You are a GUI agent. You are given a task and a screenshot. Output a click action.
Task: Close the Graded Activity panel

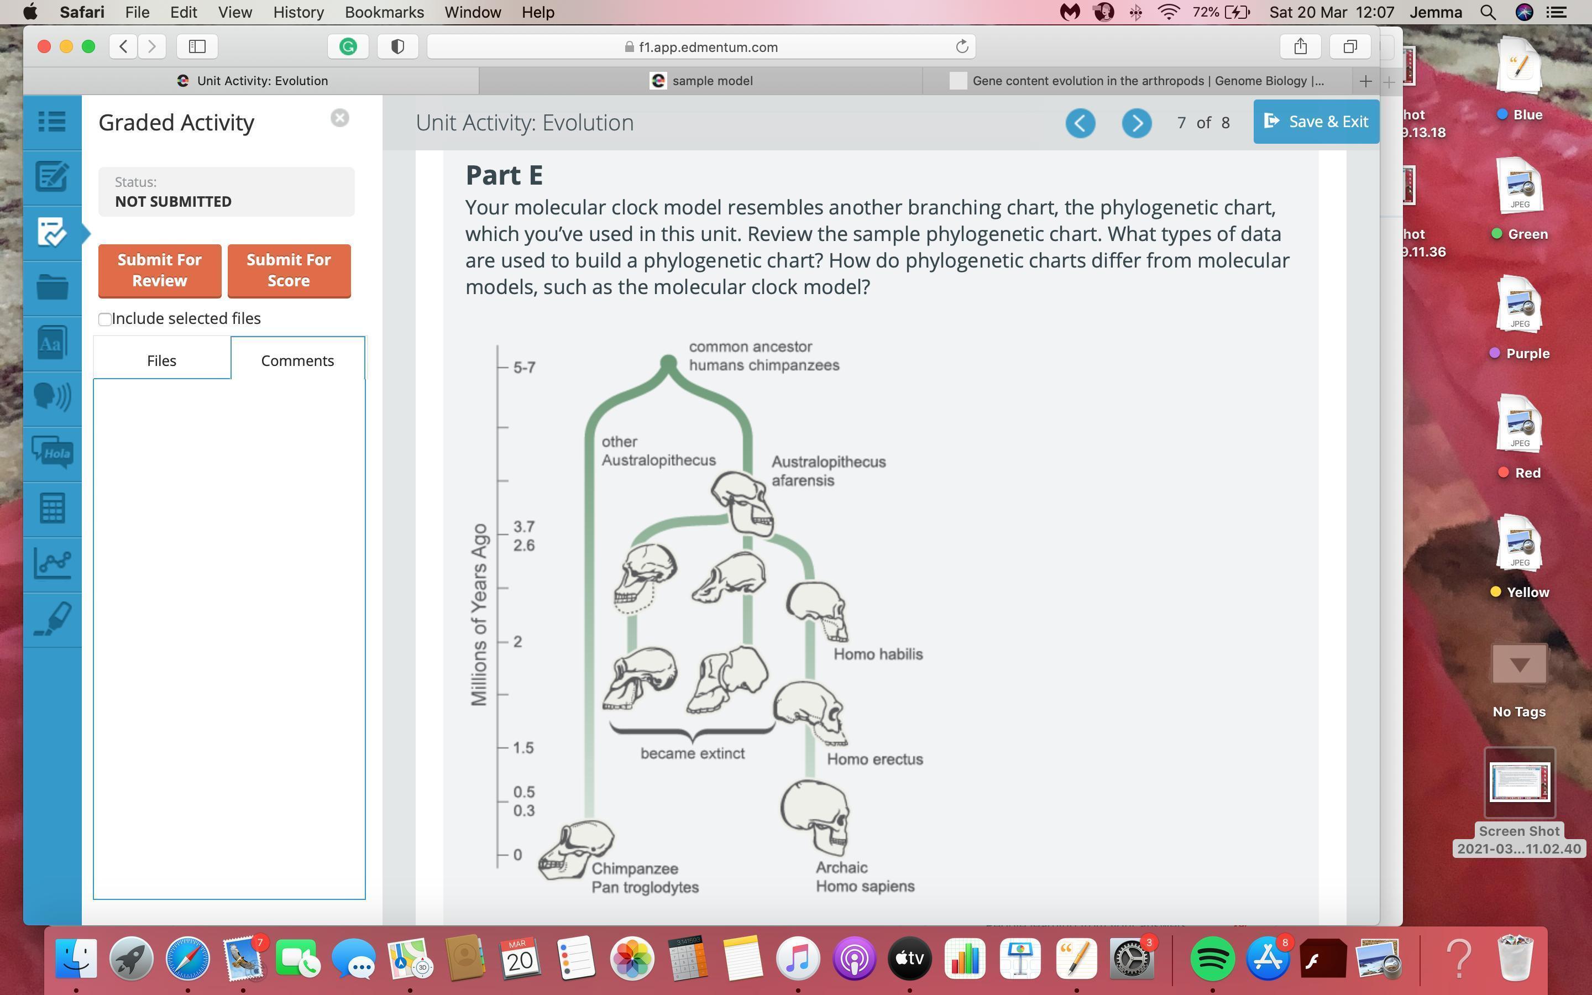[339, 118]
